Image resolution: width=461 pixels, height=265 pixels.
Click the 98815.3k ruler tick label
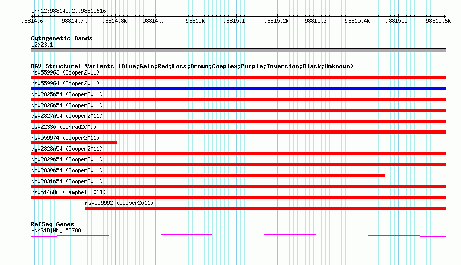317,21
